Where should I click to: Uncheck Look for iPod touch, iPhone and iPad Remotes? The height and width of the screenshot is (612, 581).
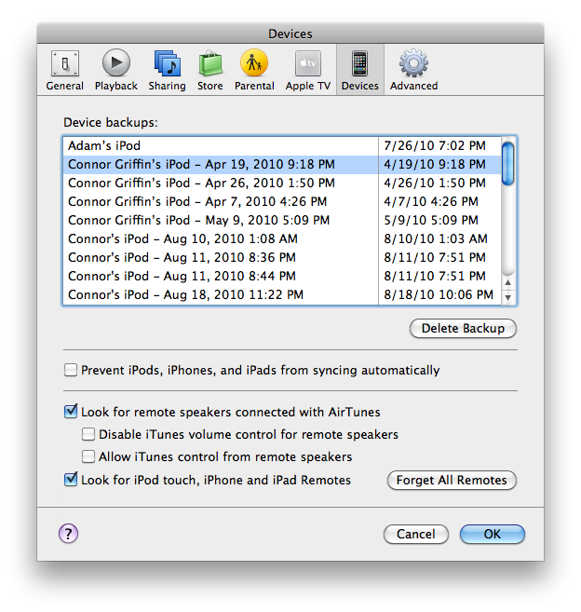(x=71, y=480)
